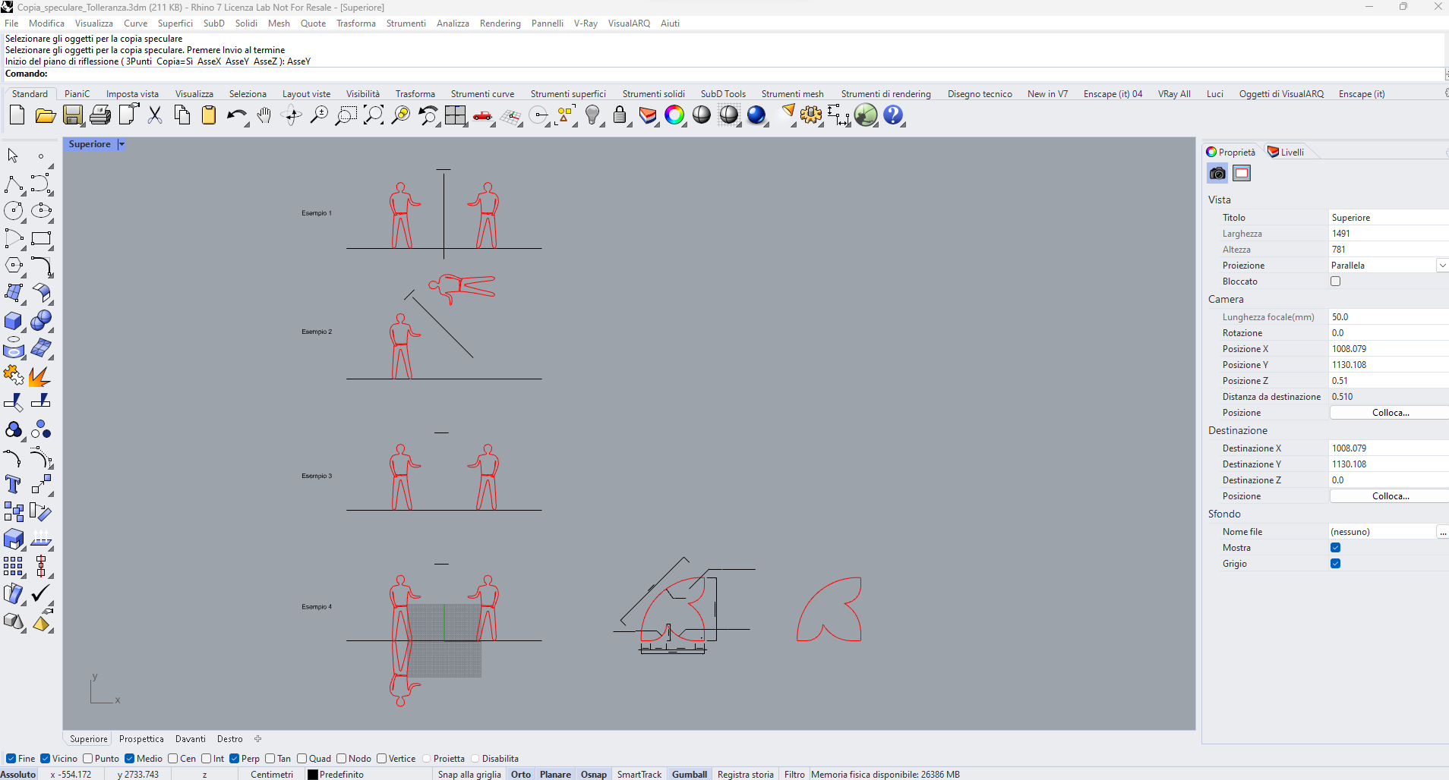This screenshot has height=780, width=1449.
Task: Click the Paste clipboard icon
Action: tap(209, 115)
